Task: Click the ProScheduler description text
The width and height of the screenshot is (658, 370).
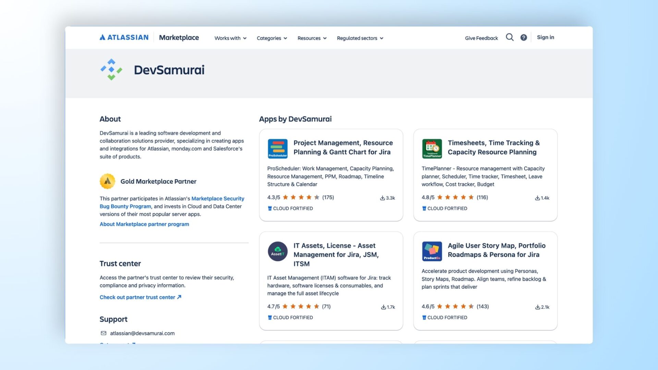Action: [331, 176]
